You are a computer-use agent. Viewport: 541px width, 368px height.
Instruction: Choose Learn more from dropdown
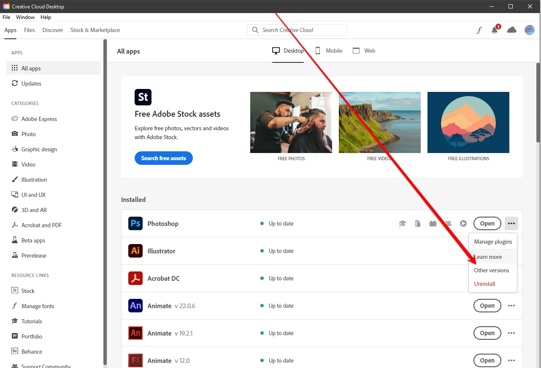point(493,257)
